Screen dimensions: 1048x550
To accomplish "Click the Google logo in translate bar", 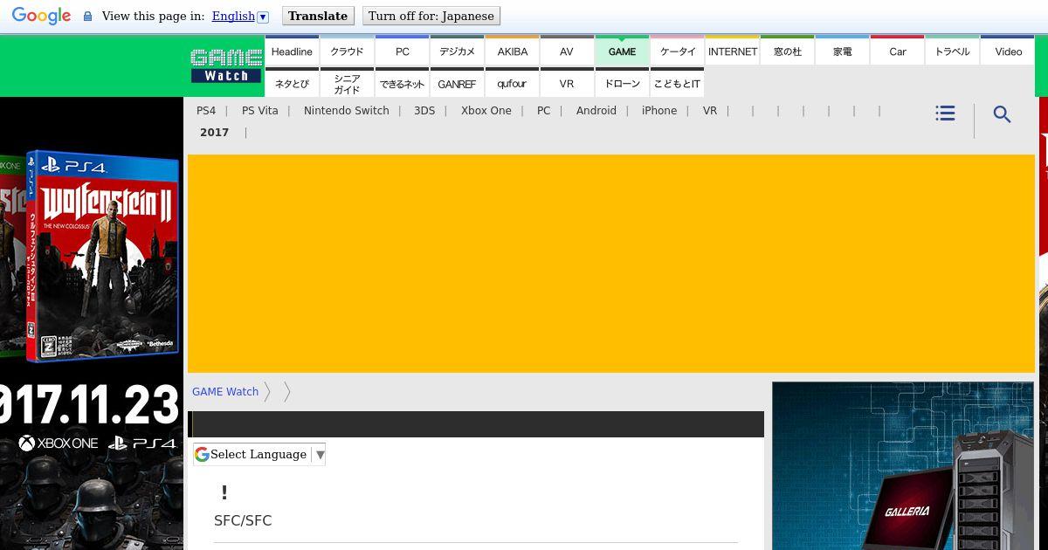I will 41,16.
